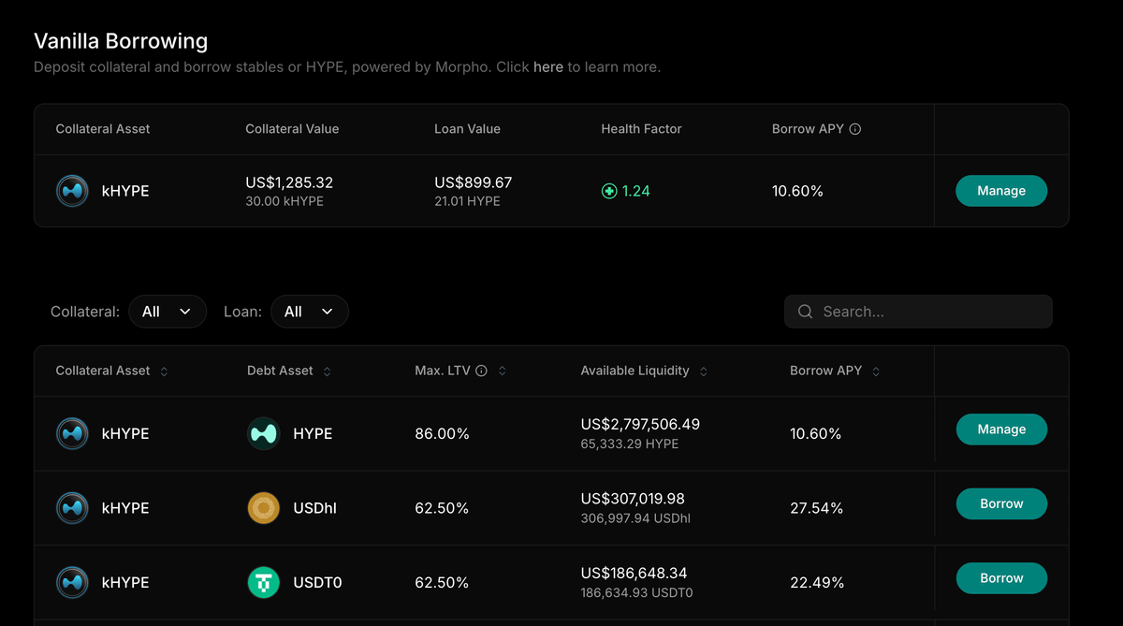Follow the 'here' learn more link
Viewport: 1123px width, 626px height.
tap(548, 67)
